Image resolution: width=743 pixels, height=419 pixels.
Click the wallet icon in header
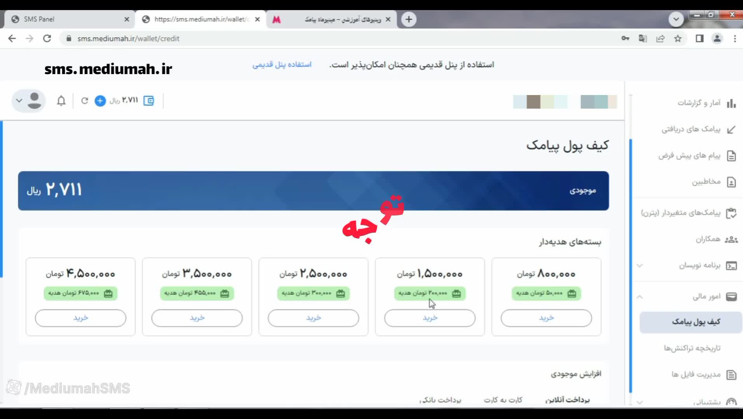(x=148, y=101)
